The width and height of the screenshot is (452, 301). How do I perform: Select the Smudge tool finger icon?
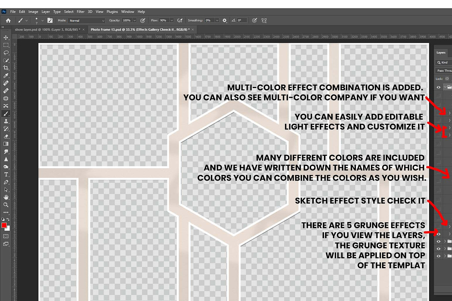[6, 152]
